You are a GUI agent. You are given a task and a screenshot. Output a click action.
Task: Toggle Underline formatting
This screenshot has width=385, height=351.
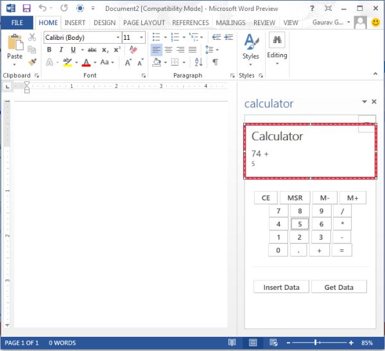pyautogui.click(x=73, y=50)
